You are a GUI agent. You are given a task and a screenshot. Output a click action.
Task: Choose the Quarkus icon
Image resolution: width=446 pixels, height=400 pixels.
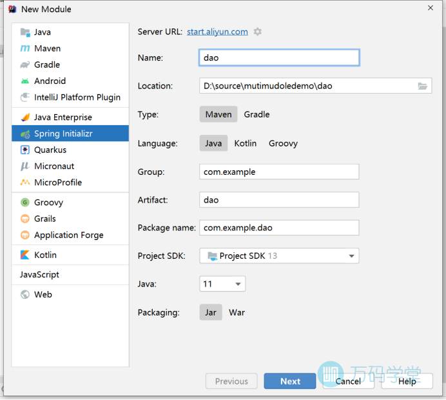click(25, 150)
